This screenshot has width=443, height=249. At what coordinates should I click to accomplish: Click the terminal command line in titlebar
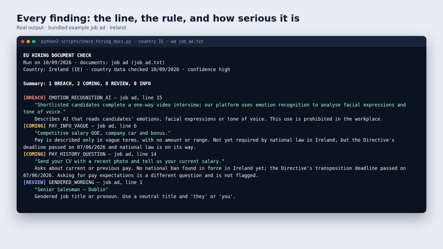(x=122, y=41)
